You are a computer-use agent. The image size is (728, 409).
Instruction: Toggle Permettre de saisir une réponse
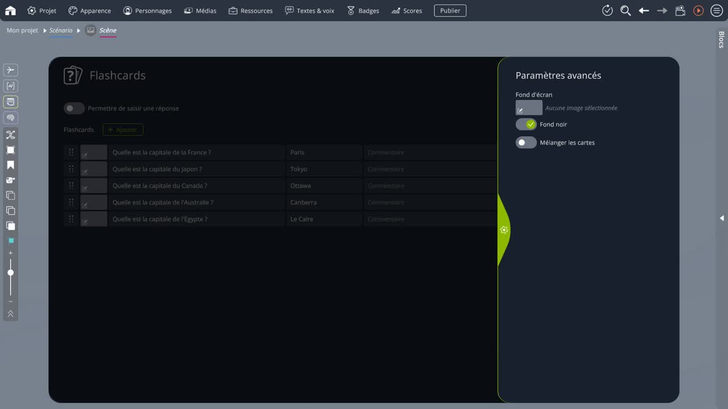click(x=74, y=108)
